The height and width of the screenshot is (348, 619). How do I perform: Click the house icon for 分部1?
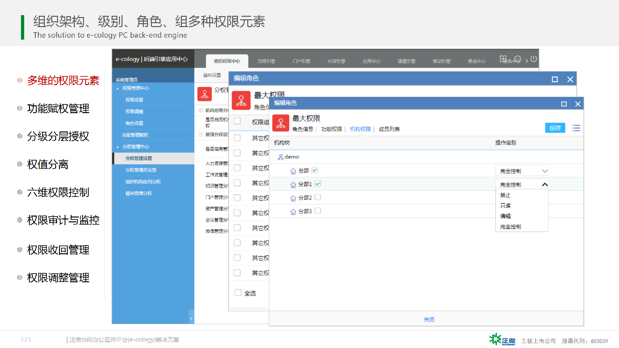tap(293, 185)
